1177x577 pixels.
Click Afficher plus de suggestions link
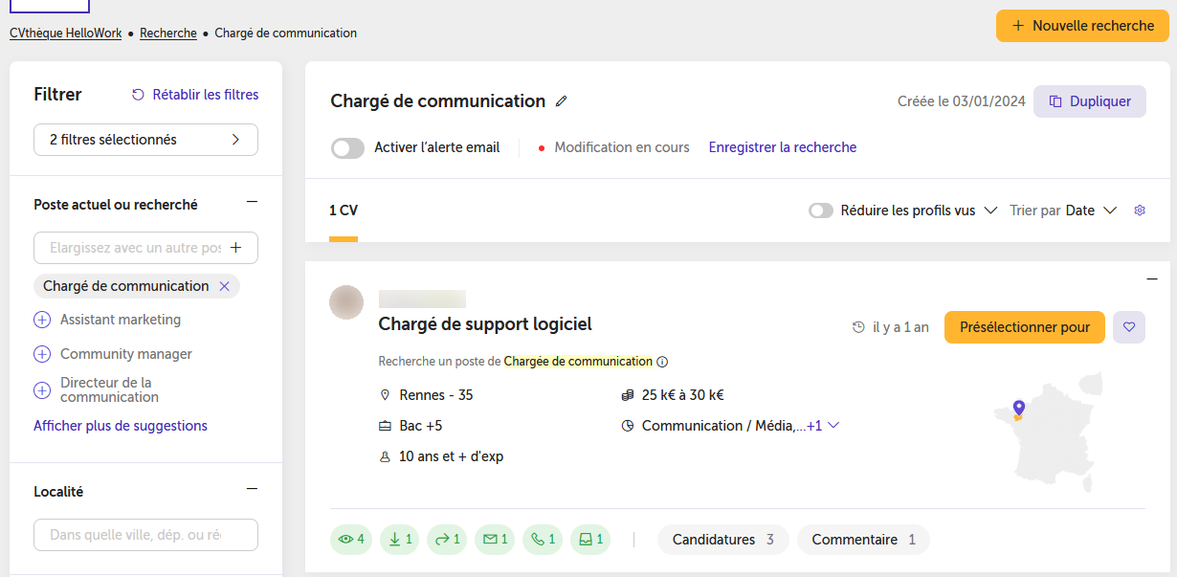(x=121, y=426)
